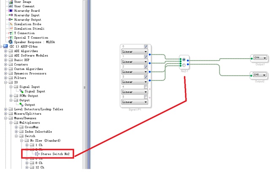The width and height of the screenshot is (273, 173).
Task: Click the ADI Algorithms folder icon
Action: [11, 51]
